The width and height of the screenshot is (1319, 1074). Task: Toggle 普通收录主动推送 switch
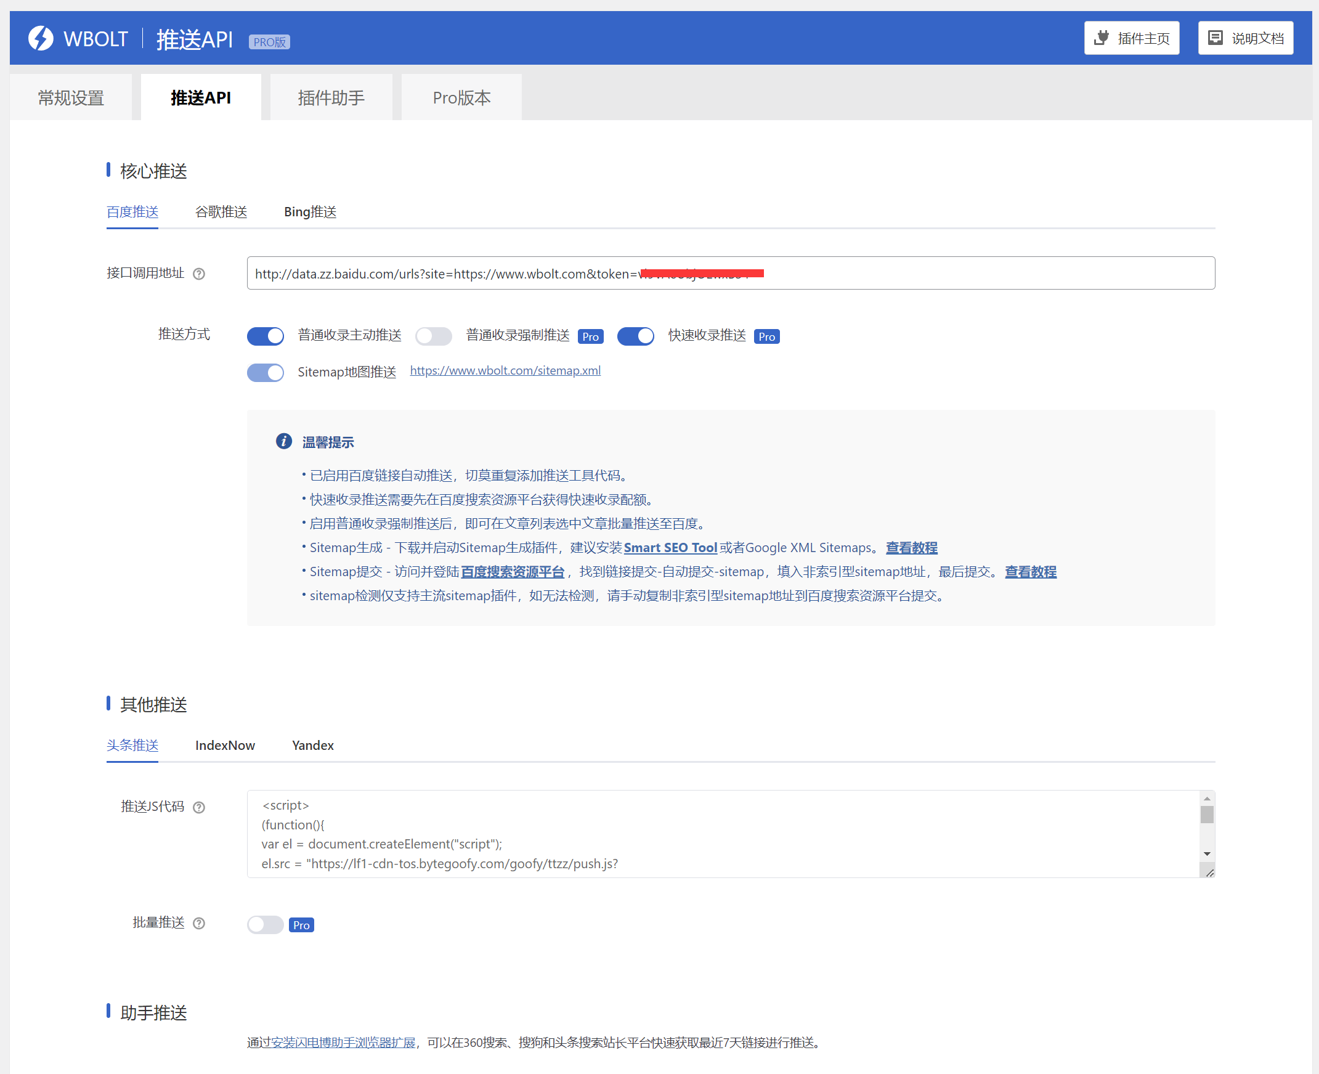pos(266,336)
